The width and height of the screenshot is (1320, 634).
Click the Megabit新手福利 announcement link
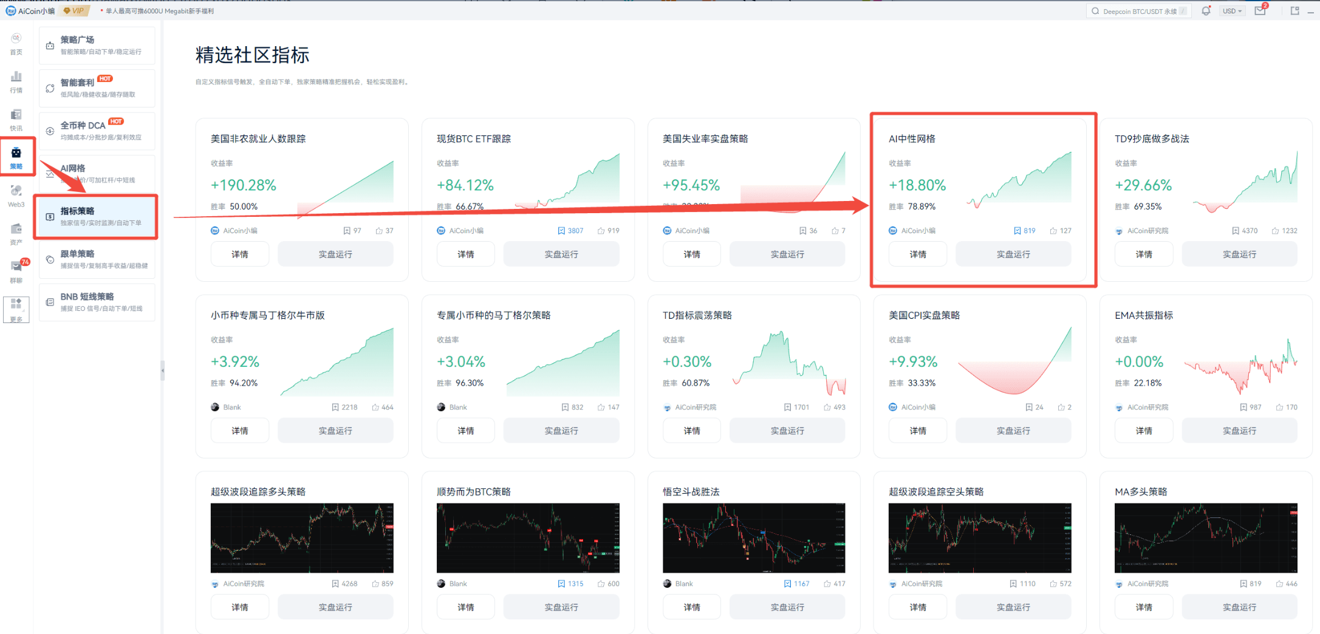coord(160,11)
